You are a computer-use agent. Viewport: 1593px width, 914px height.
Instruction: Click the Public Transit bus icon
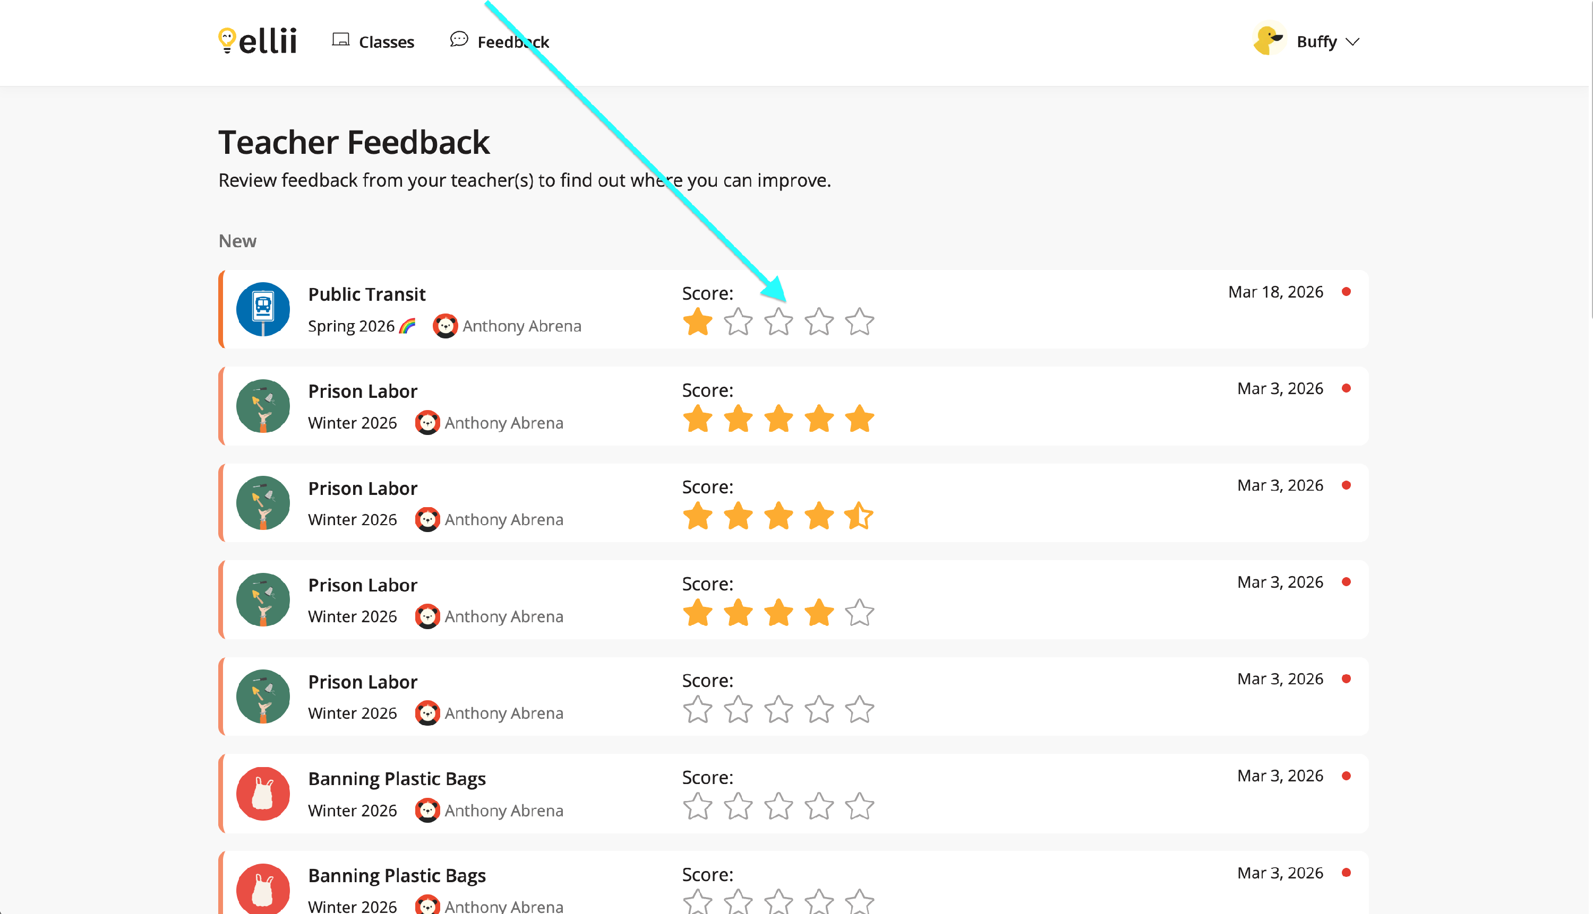263,309
